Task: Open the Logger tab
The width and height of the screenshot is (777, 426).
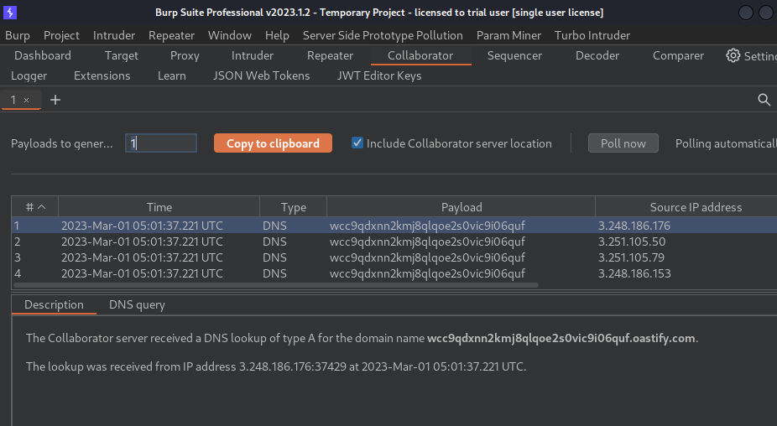Action: coord(29,75)
